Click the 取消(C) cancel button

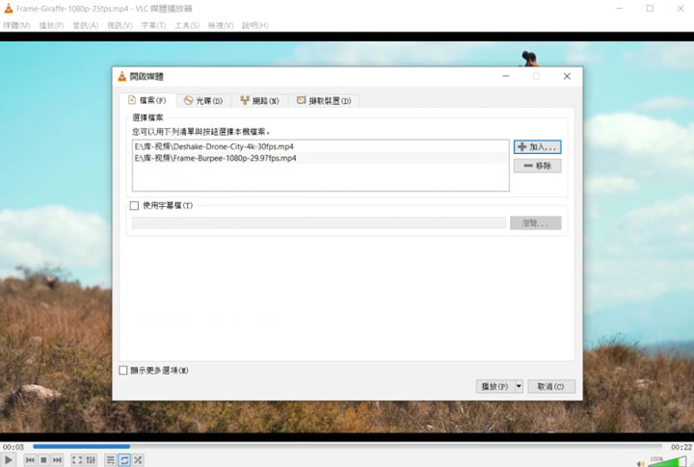click(551, 386)
